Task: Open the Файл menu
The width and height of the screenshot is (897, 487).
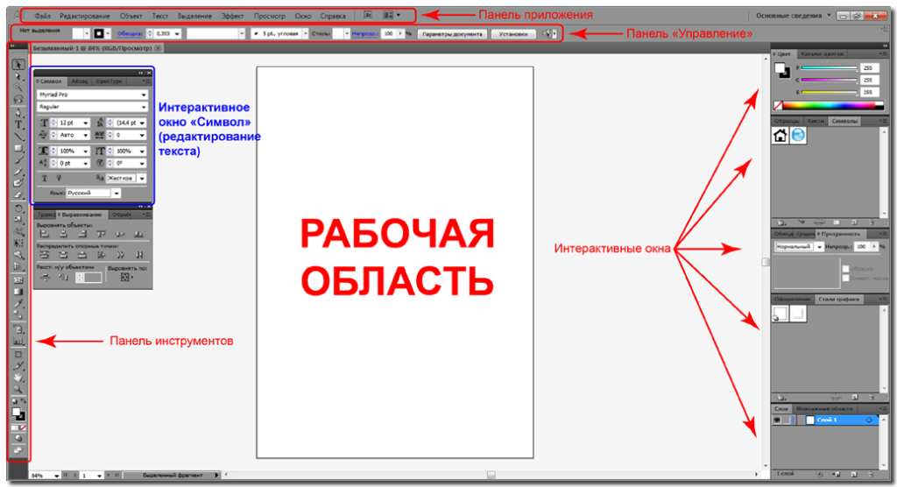Action: (42, 16)
